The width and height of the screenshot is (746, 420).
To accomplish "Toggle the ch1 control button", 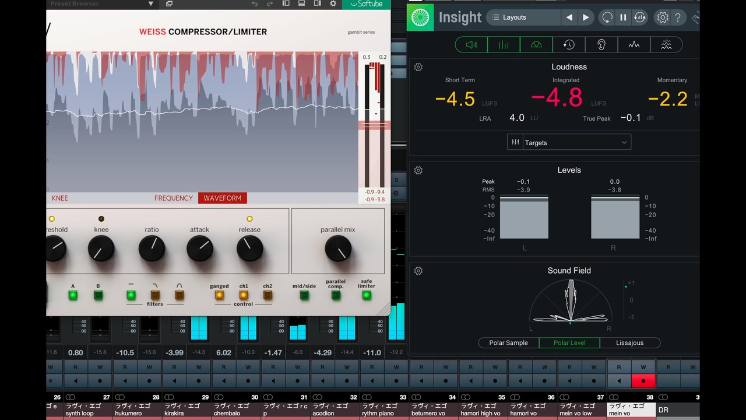I will coord(244,295).
